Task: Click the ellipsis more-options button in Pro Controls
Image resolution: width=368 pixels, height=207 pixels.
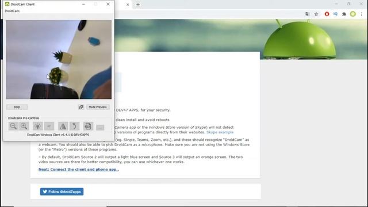Action: tap(100, 128)
